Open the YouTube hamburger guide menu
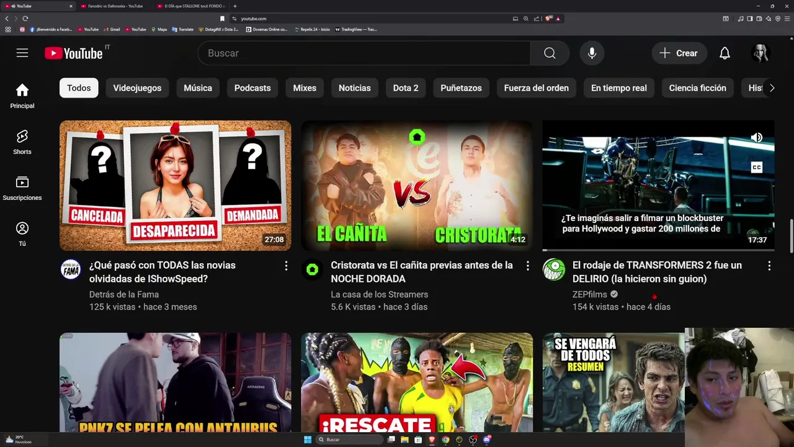The image size is (794, 447). [x=22, y=53]
